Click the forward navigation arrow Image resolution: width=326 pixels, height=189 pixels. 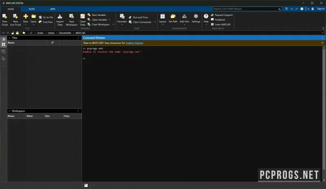(8, 33)
